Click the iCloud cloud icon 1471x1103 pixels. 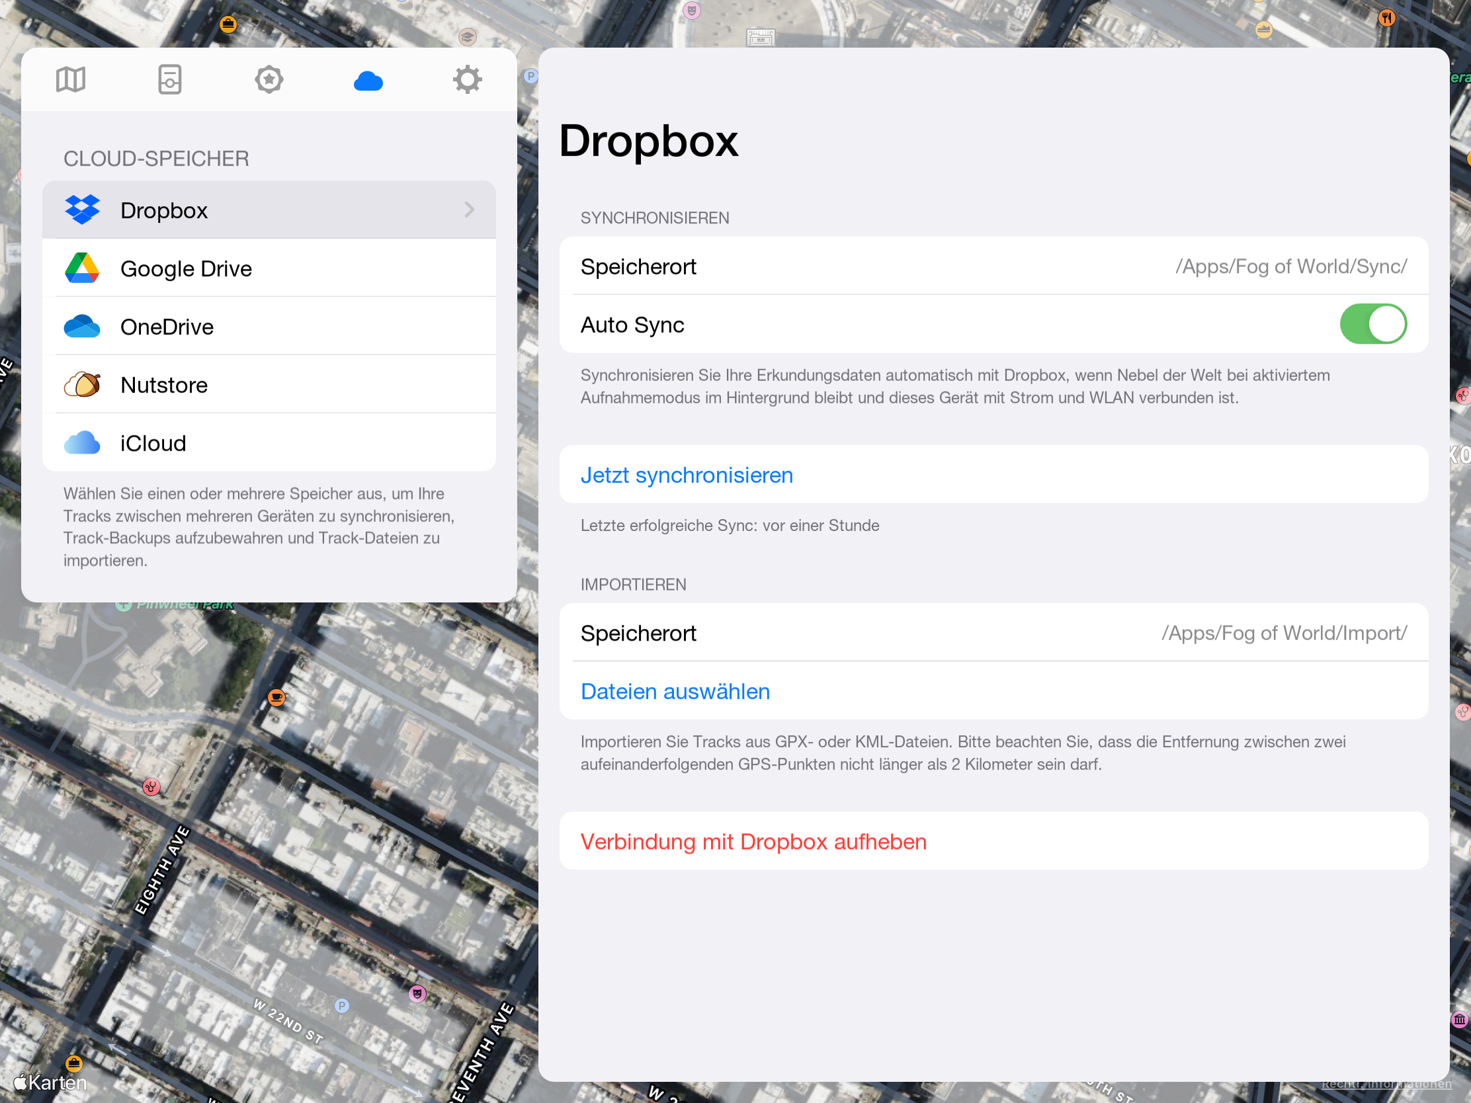(82, 443)
